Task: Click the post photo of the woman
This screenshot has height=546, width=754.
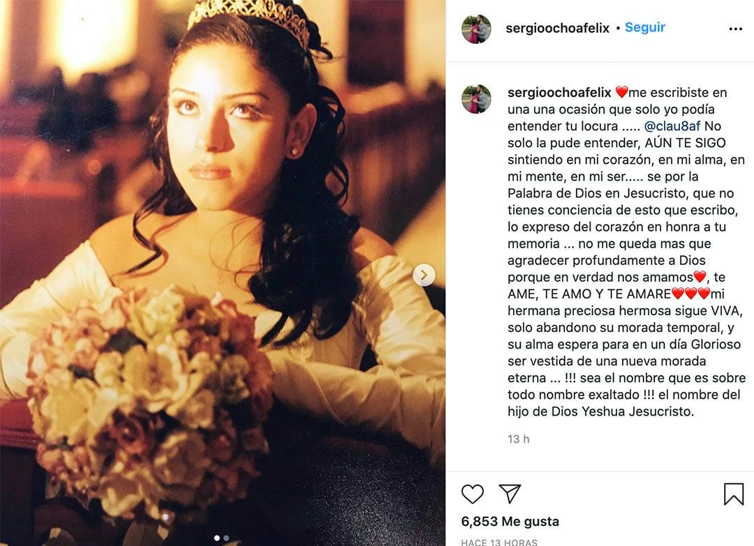Action: [222, 273]
